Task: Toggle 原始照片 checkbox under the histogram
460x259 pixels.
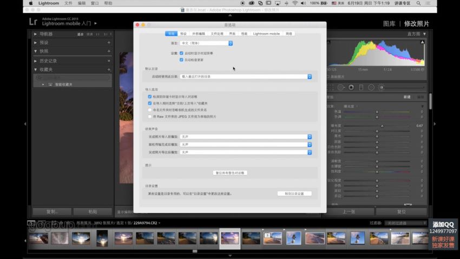Action: click(328, 76)
